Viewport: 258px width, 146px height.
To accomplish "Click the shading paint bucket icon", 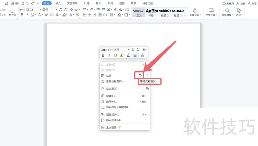I will 119,15.
